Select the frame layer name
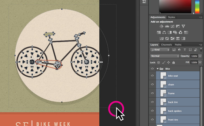 click(171, 93)
